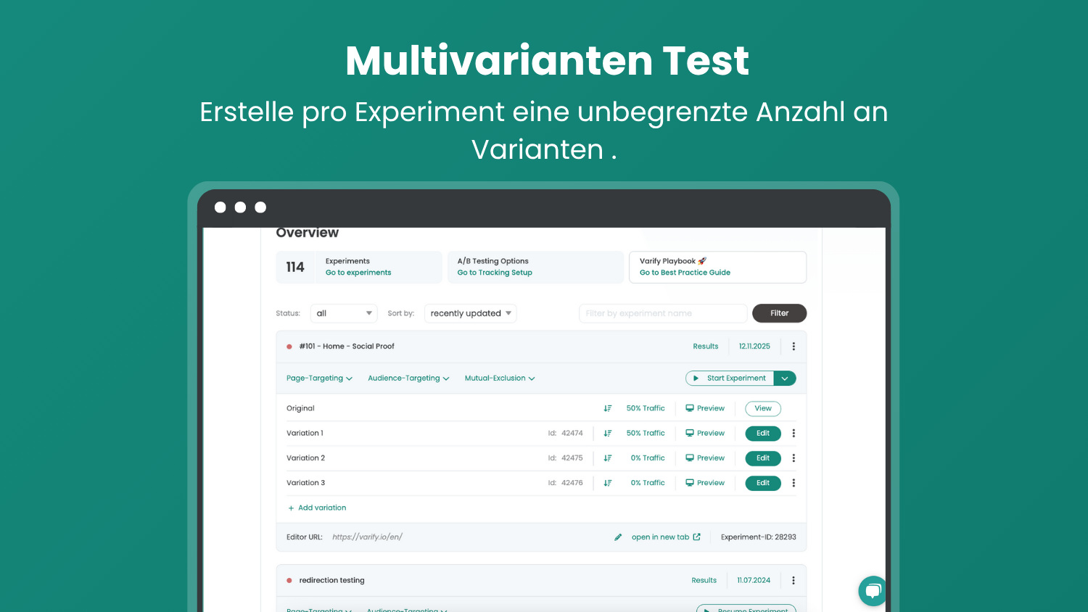
Task: Click Preview link for Original
Action: (711, 409)
